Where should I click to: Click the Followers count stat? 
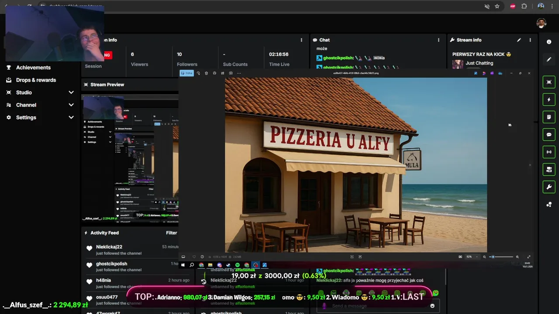click(187, 59)
